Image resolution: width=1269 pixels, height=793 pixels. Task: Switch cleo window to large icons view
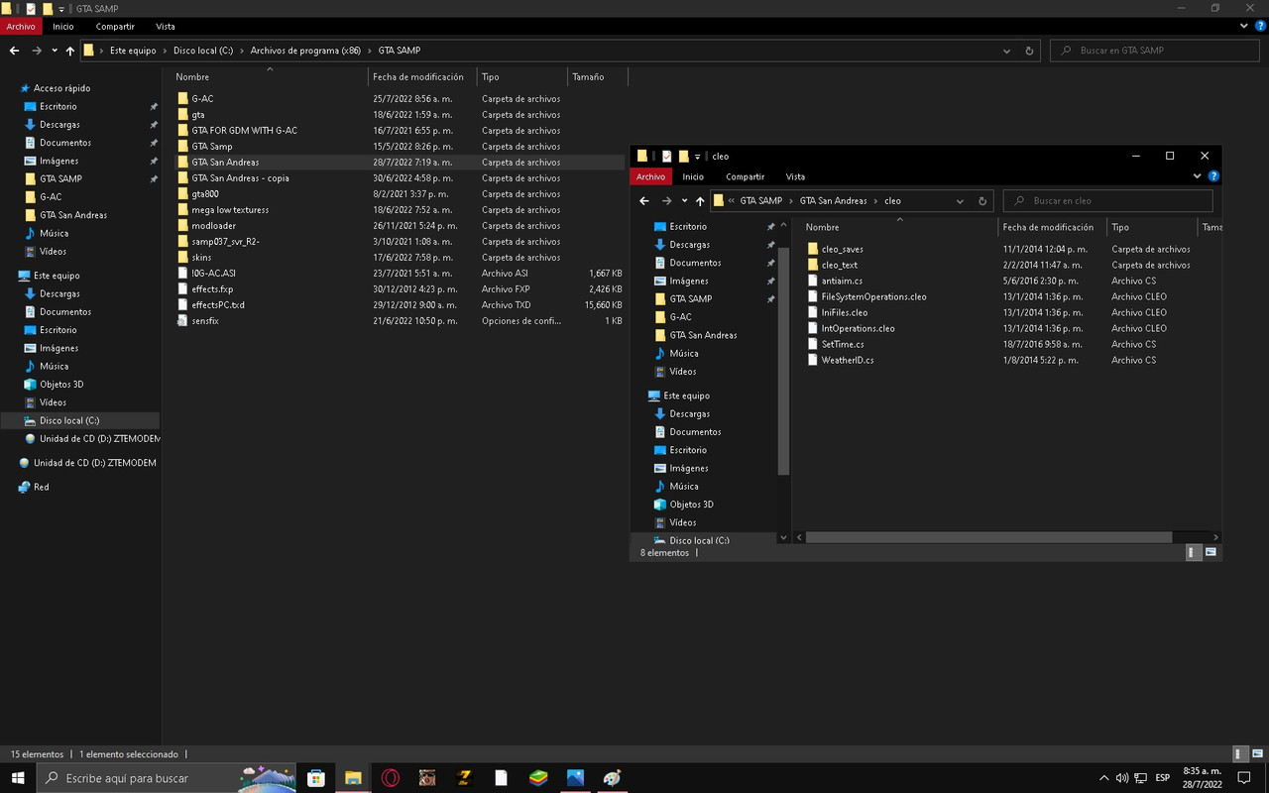(1211, 553)
